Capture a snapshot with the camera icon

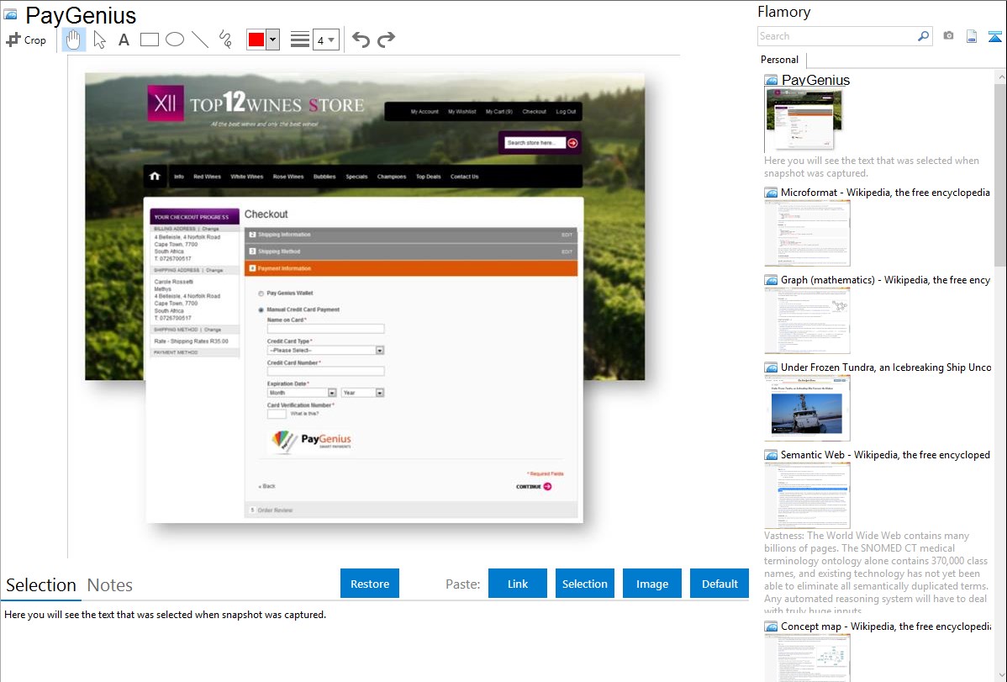[948, 36]
